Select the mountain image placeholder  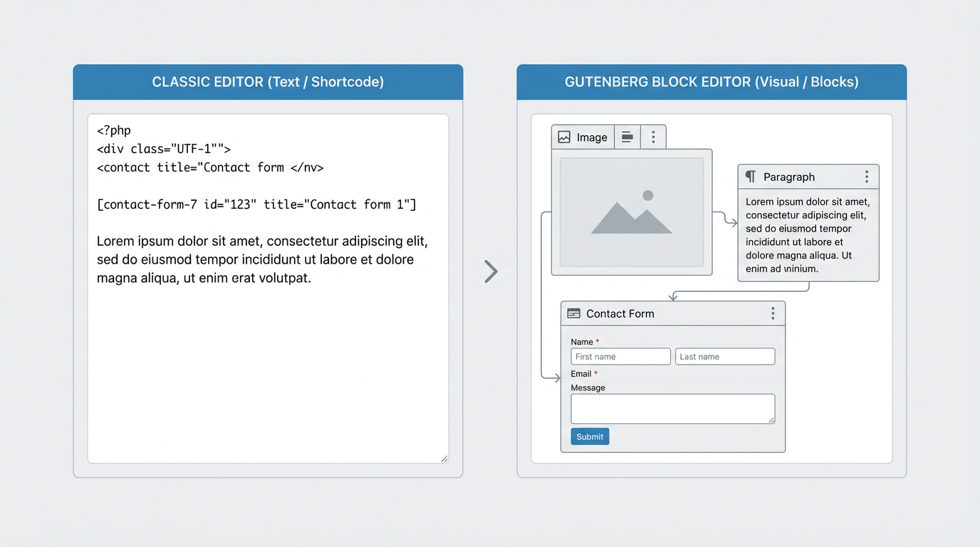point(631,212)
